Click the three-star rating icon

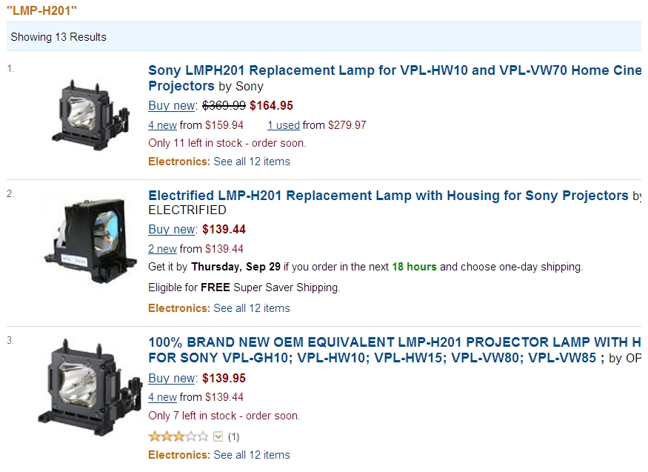(178, 436)
